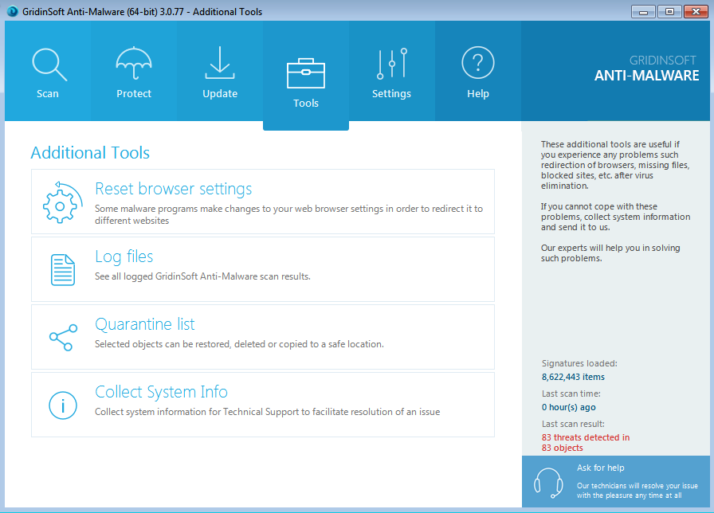Select the Tools briefcase icon
The width and height of the screenshot is (714, 513).
(306, 73)
